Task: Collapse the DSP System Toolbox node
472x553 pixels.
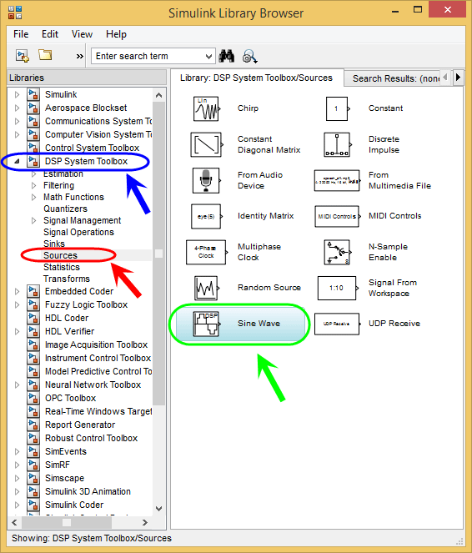Action: tap(17, 162)
